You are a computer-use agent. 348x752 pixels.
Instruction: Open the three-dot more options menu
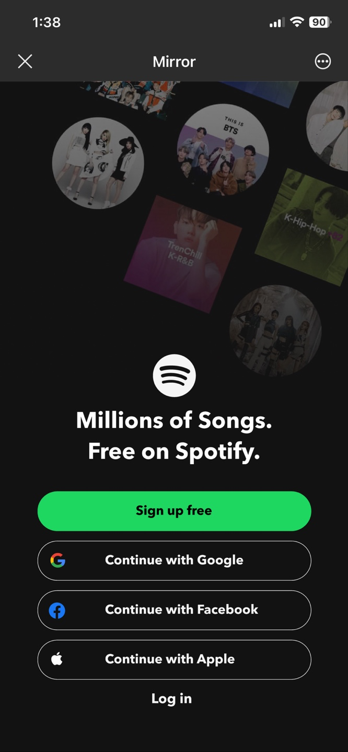(x=323, y=62)
